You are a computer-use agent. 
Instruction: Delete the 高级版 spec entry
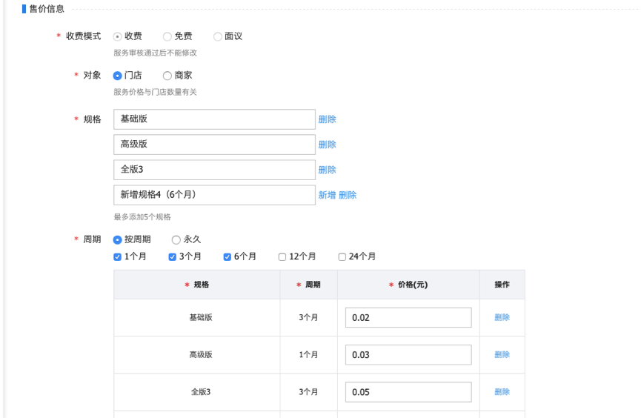tap(327, 145)
